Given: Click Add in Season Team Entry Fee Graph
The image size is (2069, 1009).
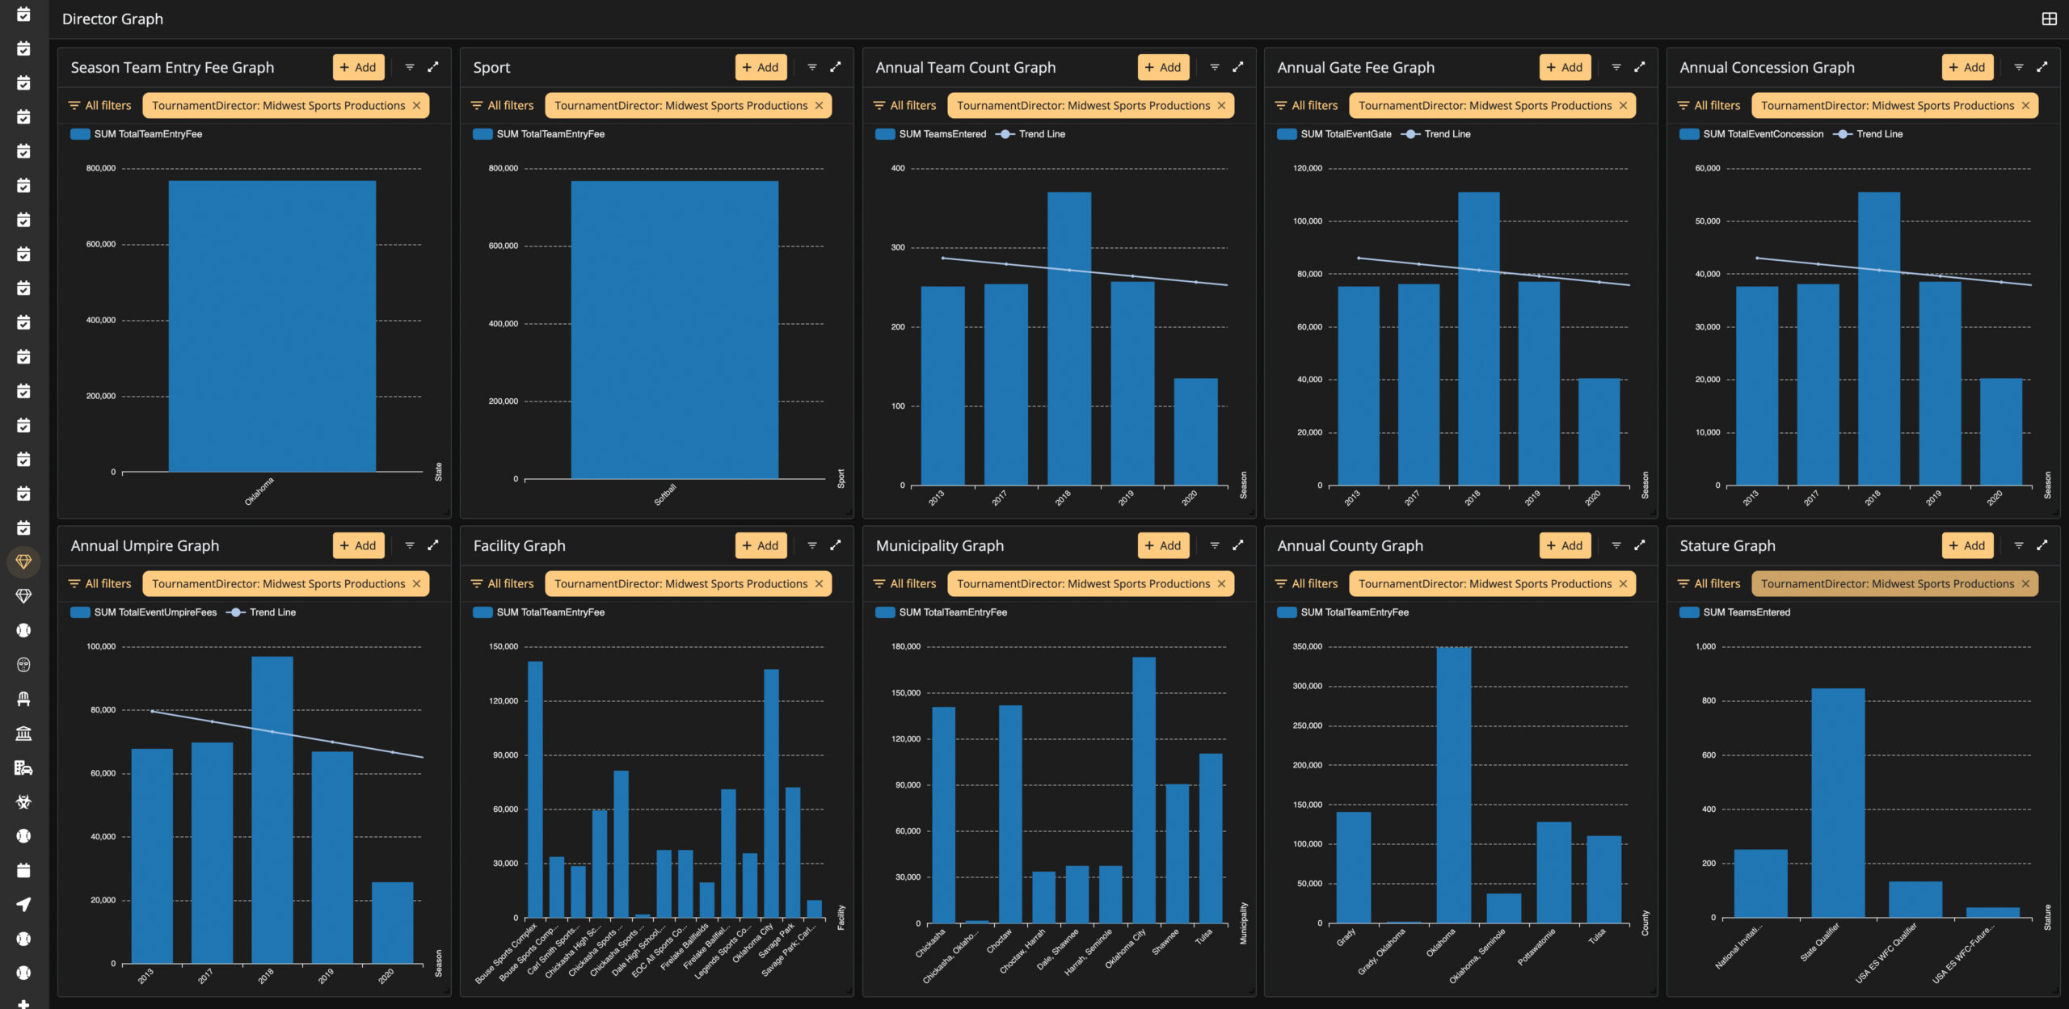Looking at the screenshot, I should [x=358, y=67].
